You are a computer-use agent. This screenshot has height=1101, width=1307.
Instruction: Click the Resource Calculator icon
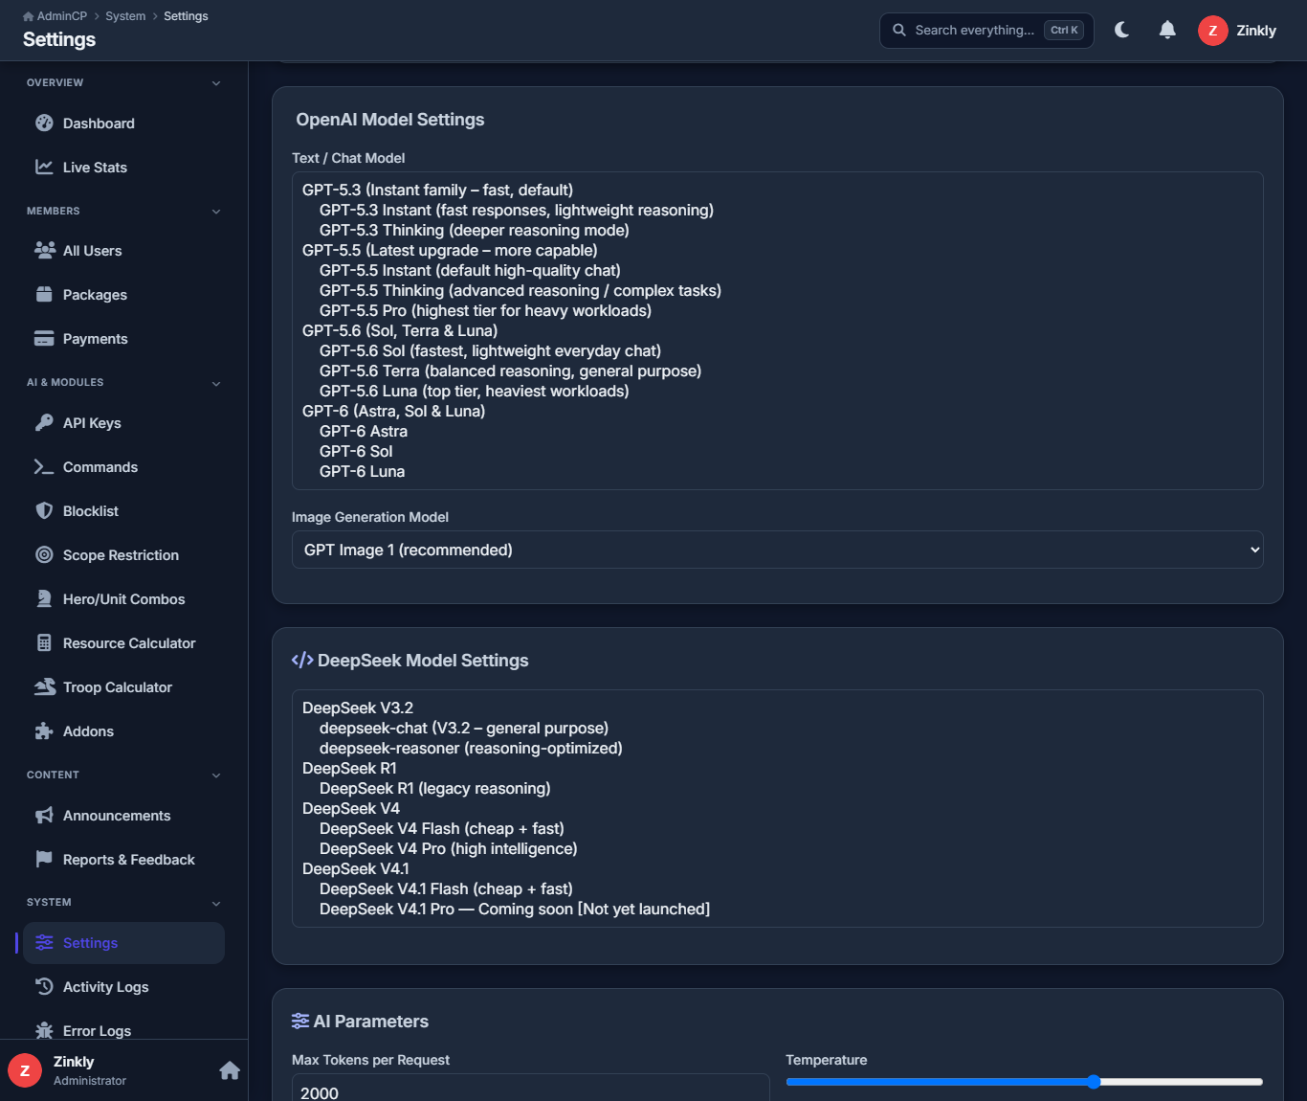44,642
